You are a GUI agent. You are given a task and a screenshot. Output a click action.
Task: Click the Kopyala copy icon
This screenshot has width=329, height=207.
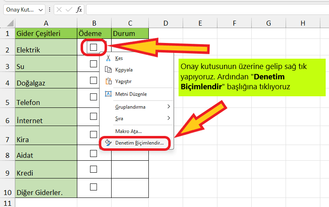tap(108, 69)
